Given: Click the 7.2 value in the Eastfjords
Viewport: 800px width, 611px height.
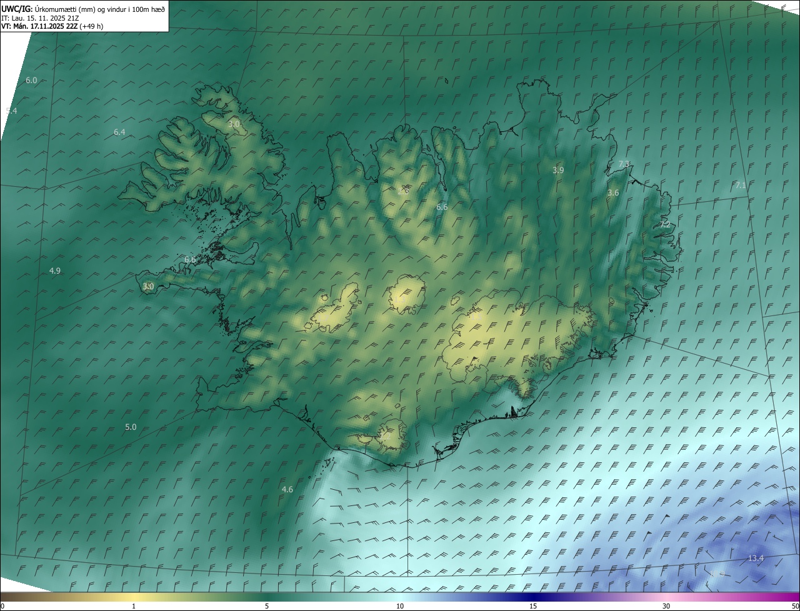Looking at the screenshot, I should (x=665, y=224).
